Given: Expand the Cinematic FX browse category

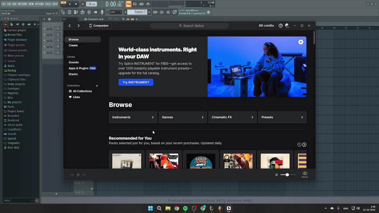Looking at the screenshot, I should [232, 117].
